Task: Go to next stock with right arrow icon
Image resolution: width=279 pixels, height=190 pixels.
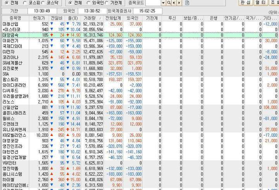Action: pos(179,3)
